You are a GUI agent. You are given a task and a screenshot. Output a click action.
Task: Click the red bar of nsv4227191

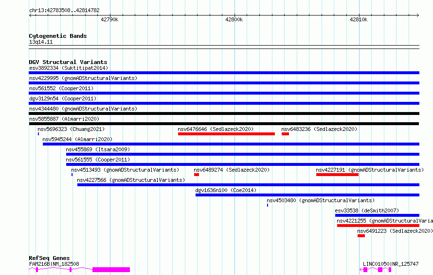point(338,175)
